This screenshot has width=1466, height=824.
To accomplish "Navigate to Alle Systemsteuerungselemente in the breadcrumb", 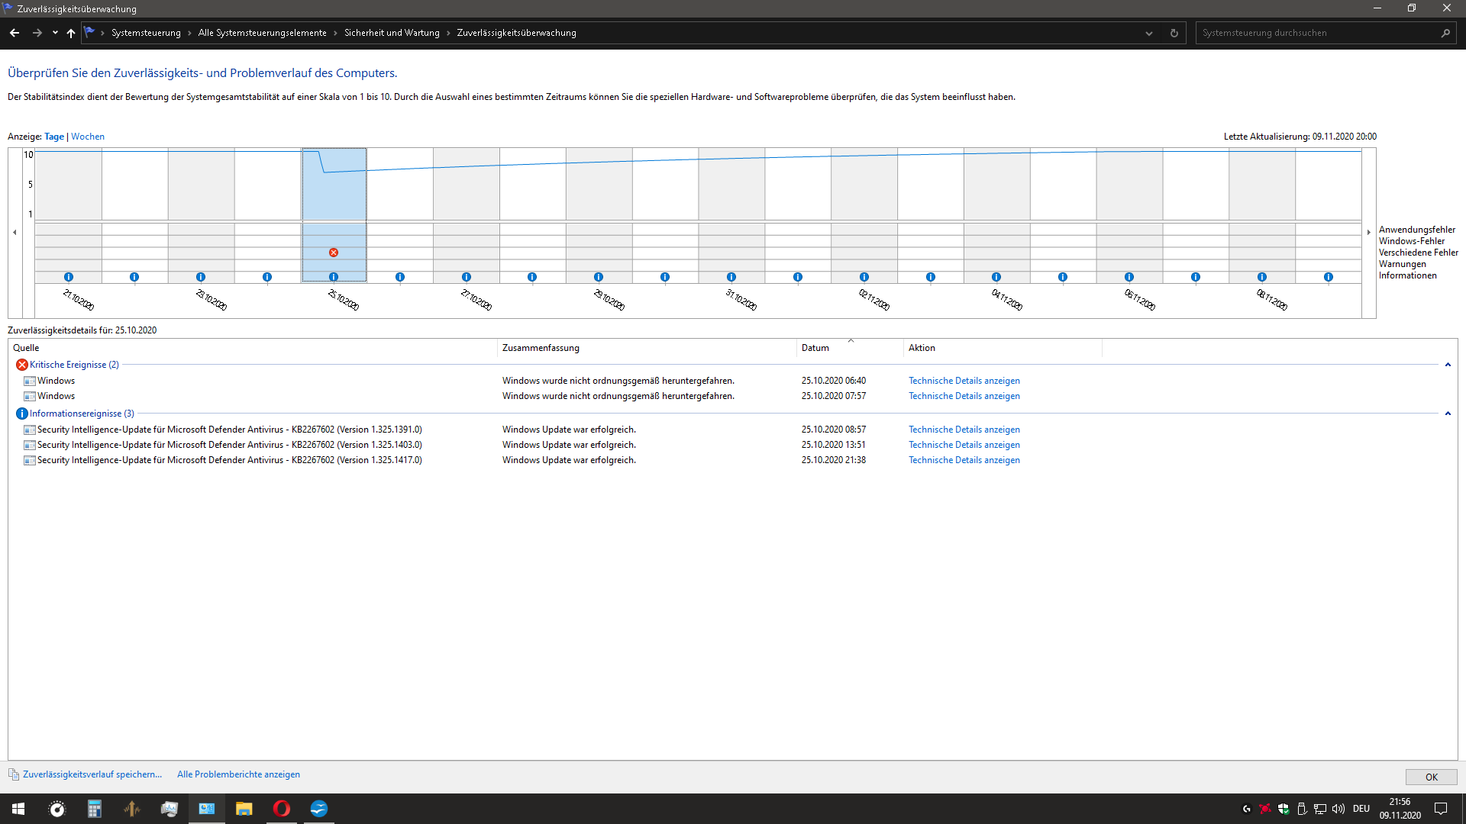I will 262,33.
